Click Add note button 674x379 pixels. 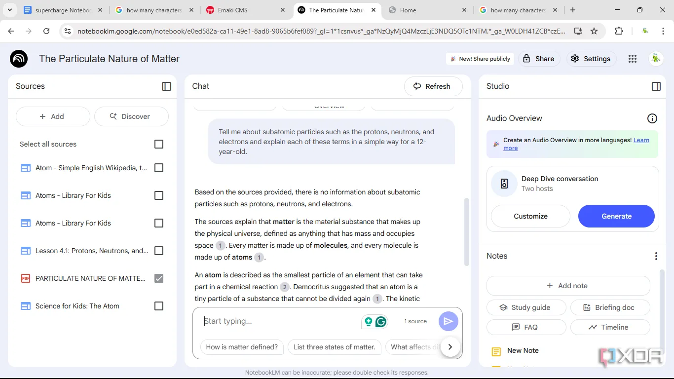[x=568, y=286]
